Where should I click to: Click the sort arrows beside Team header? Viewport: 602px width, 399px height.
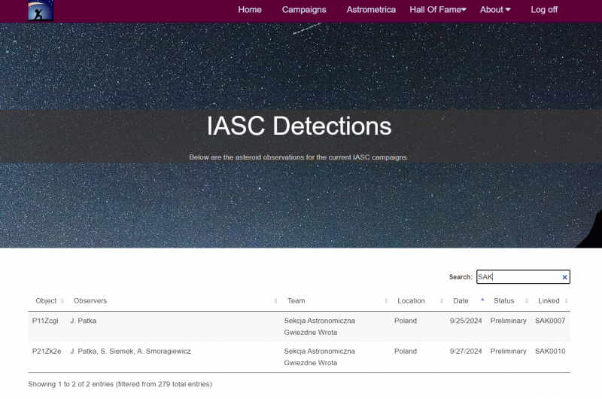click(x=386, y=301)
